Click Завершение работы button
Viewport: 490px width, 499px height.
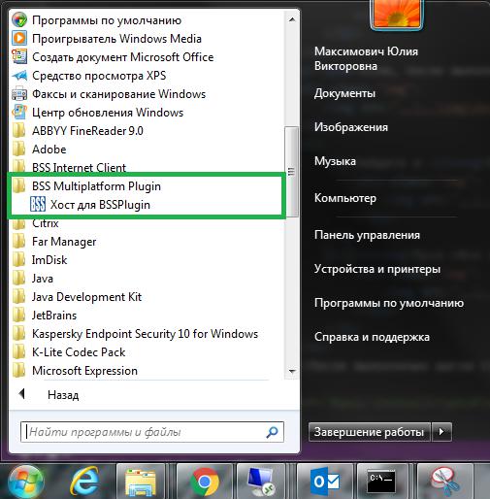(370, 432)
